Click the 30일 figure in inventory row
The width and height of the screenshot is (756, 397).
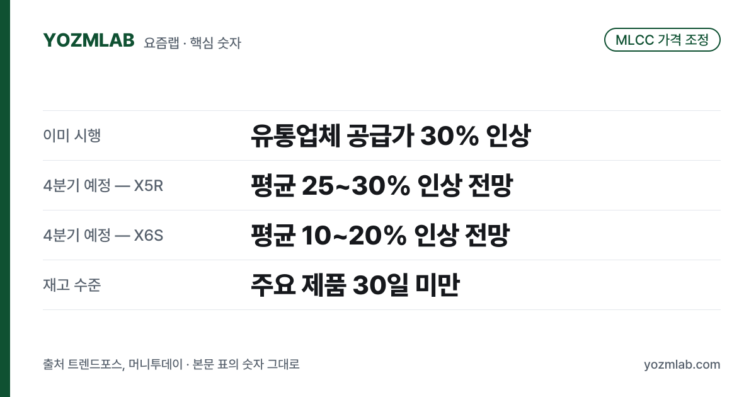coord(381,285)
